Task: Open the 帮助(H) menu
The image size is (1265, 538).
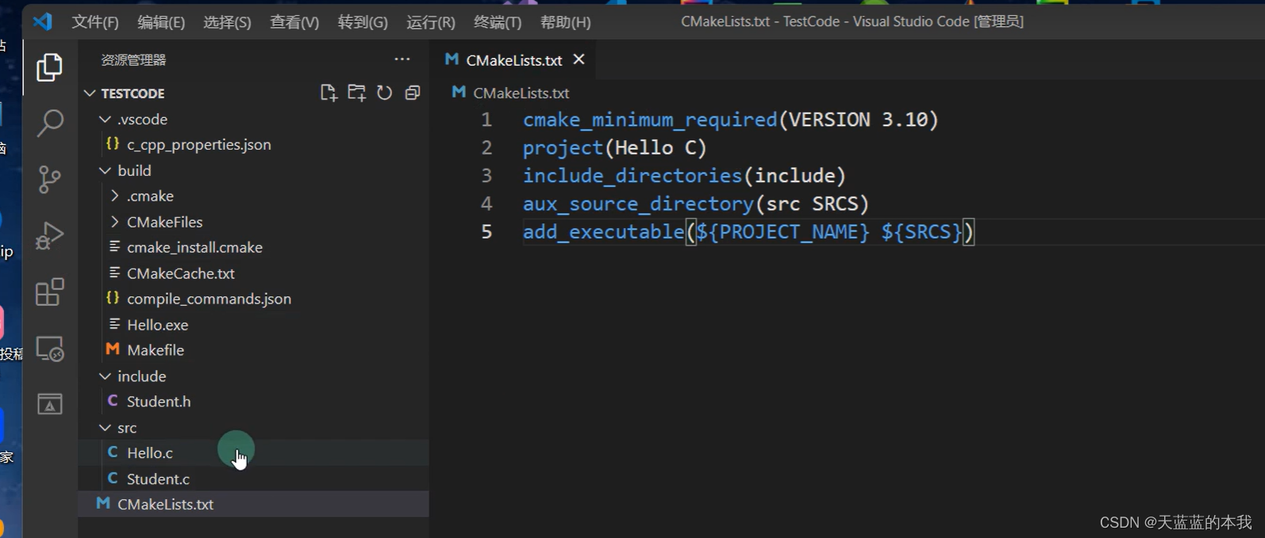Action: (x=565, y=22)
